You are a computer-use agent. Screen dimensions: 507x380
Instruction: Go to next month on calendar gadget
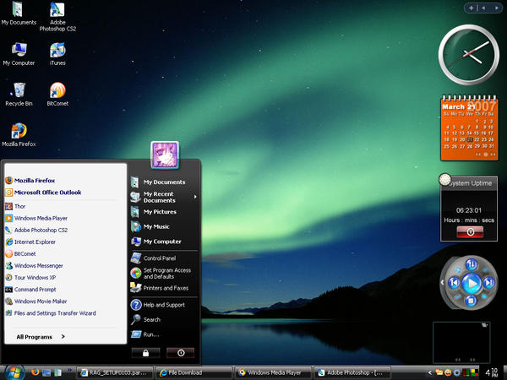493,155
